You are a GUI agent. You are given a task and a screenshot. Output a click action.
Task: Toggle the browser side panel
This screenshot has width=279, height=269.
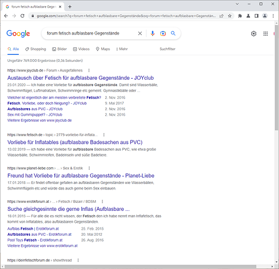256,16
